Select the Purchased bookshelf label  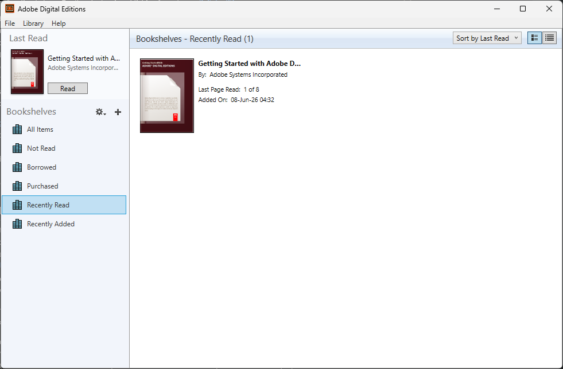coord(42,186)
